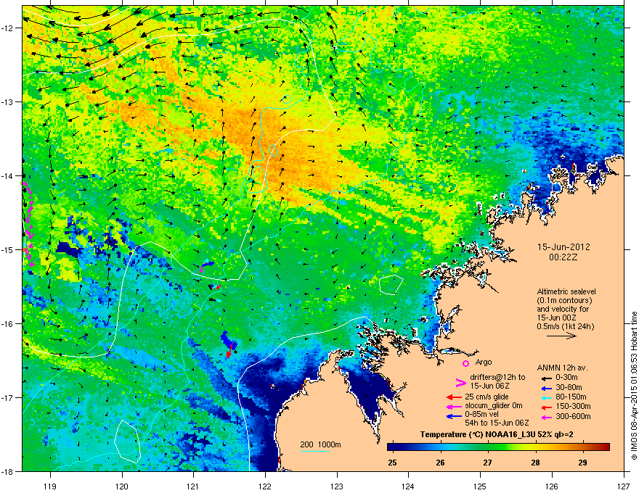Click the '30-80m' depth label
This screenshot has height=493, width=639.
click(x=569, y=387)
